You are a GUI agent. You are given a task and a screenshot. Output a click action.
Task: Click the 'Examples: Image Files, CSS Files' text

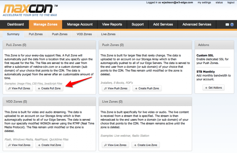coord(33,84)
